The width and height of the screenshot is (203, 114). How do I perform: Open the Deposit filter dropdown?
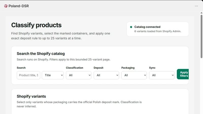106,75
